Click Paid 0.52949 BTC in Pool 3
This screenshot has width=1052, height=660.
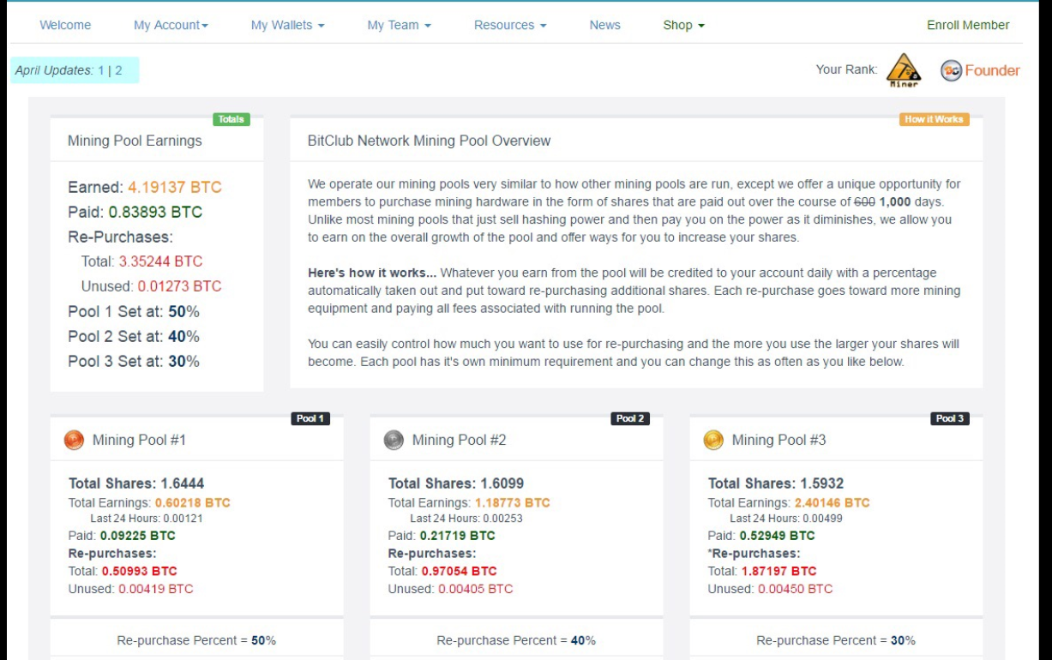[761, 536]
